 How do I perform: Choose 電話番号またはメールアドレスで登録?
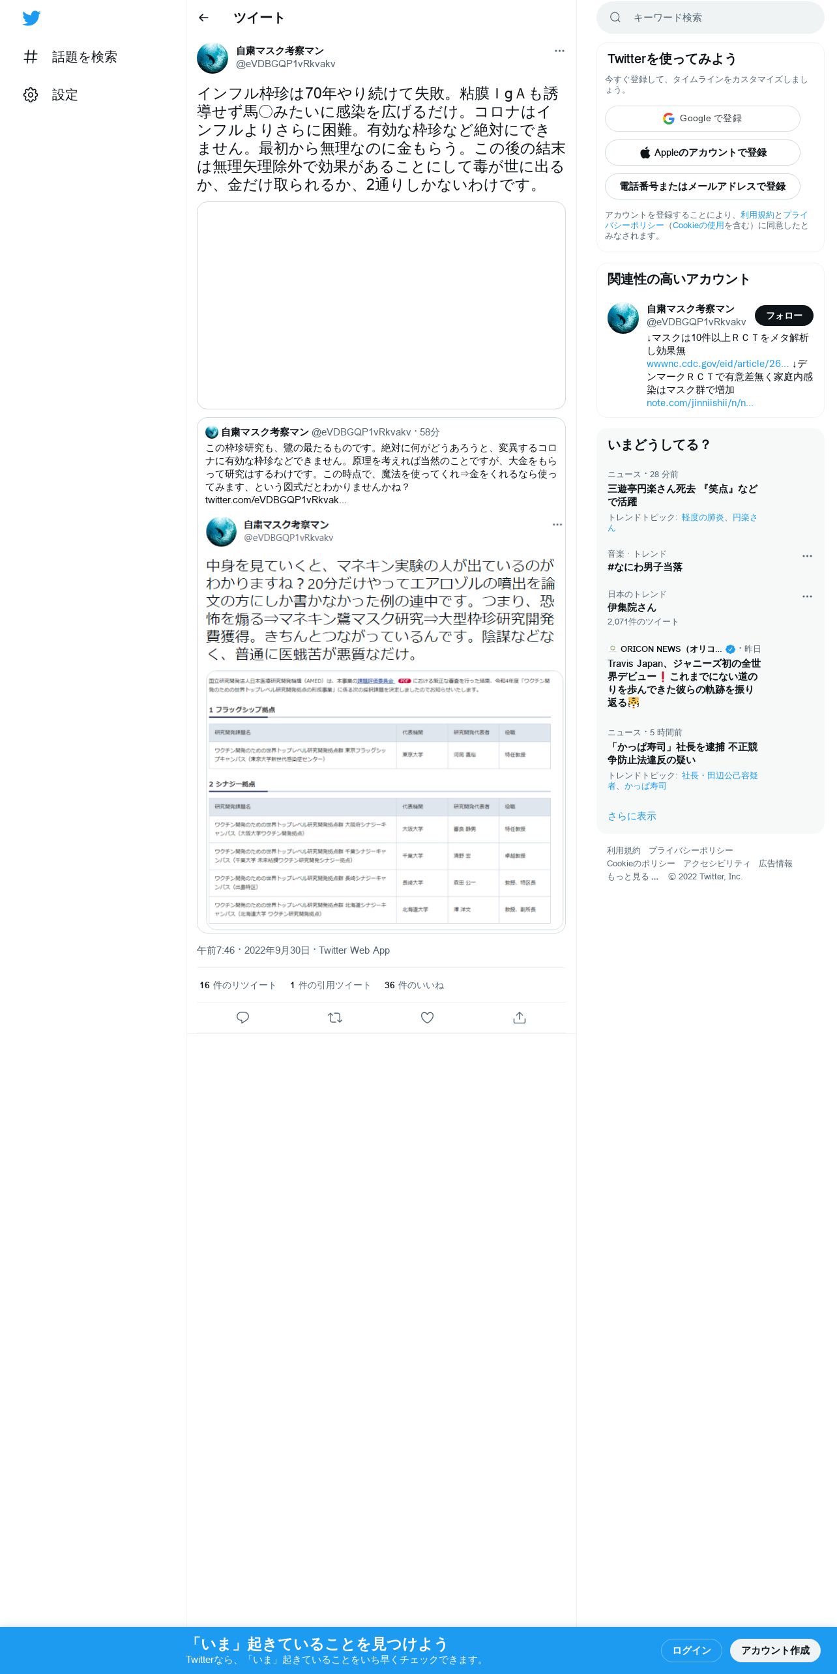click(702, 186)
